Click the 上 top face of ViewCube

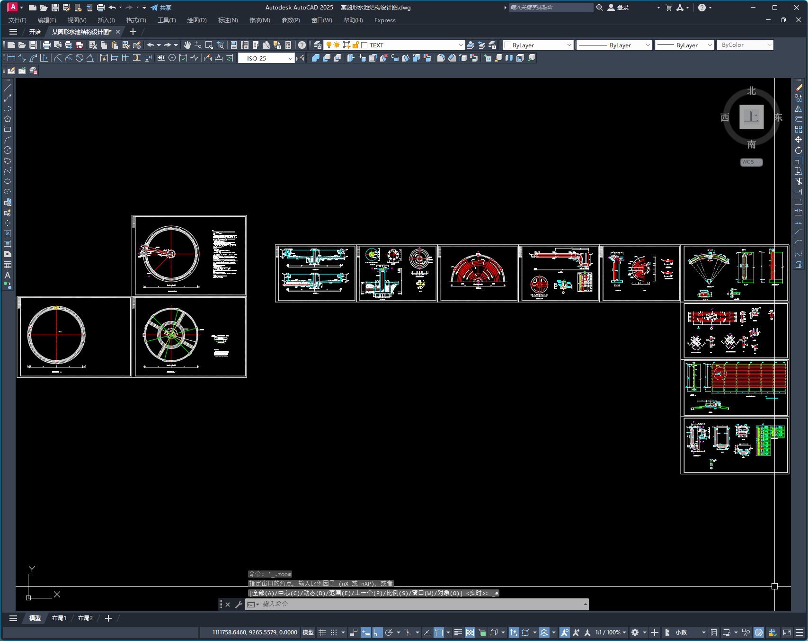point(752,117)
